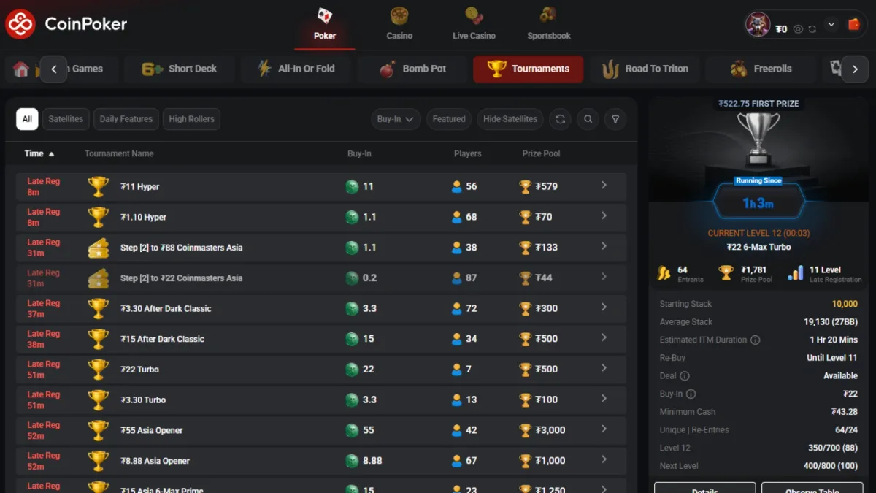
Task: Sort tournaments by Time column
Action: tap(39, 153)
